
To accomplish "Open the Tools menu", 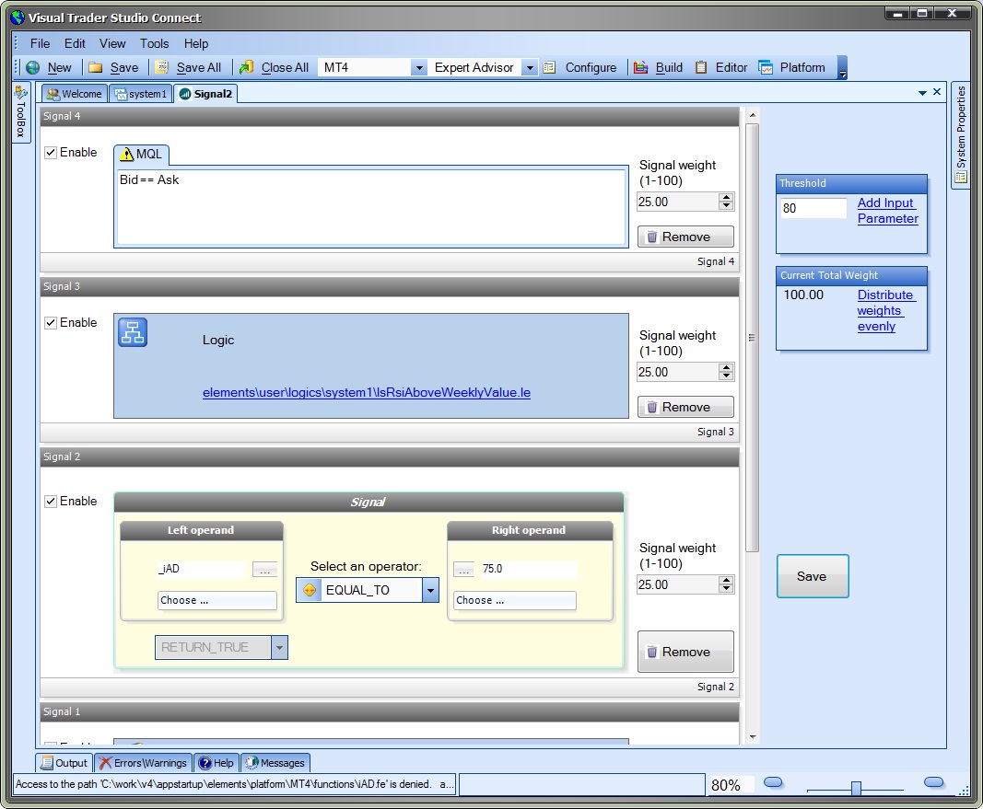I will (154, 44).
